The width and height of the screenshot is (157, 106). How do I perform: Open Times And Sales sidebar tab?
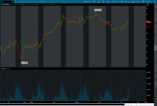155,16
